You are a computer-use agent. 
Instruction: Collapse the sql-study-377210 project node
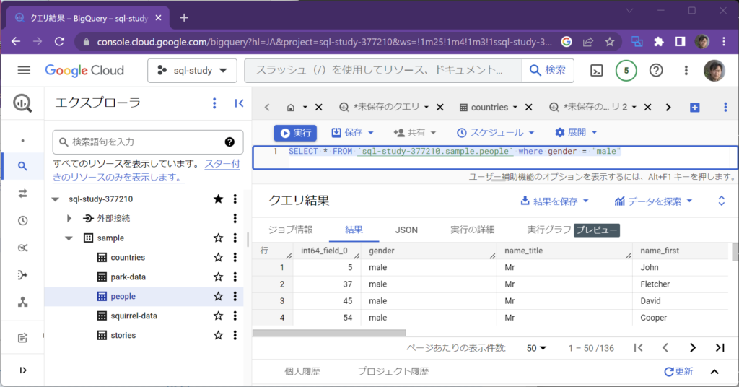pos(56,199)
